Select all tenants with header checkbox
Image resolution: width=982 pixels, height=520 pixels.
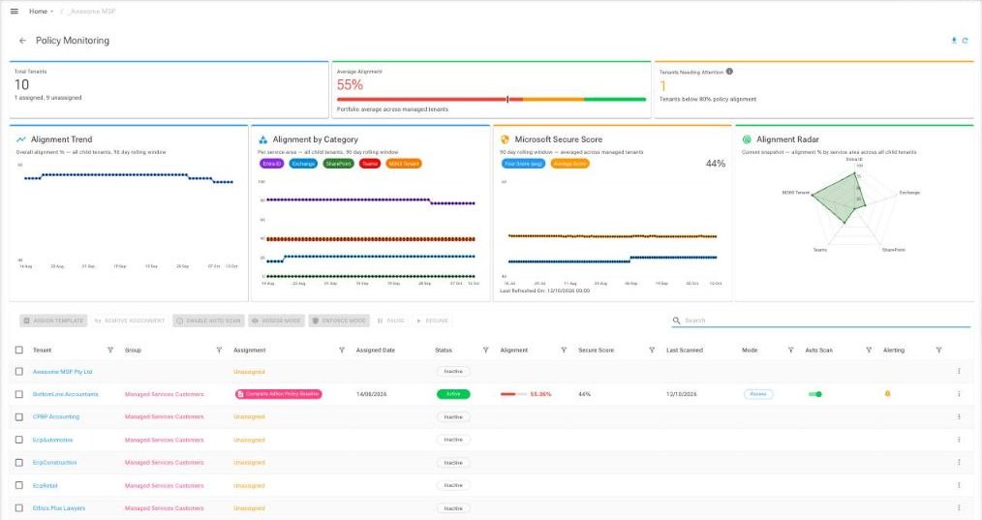(18, 351)
